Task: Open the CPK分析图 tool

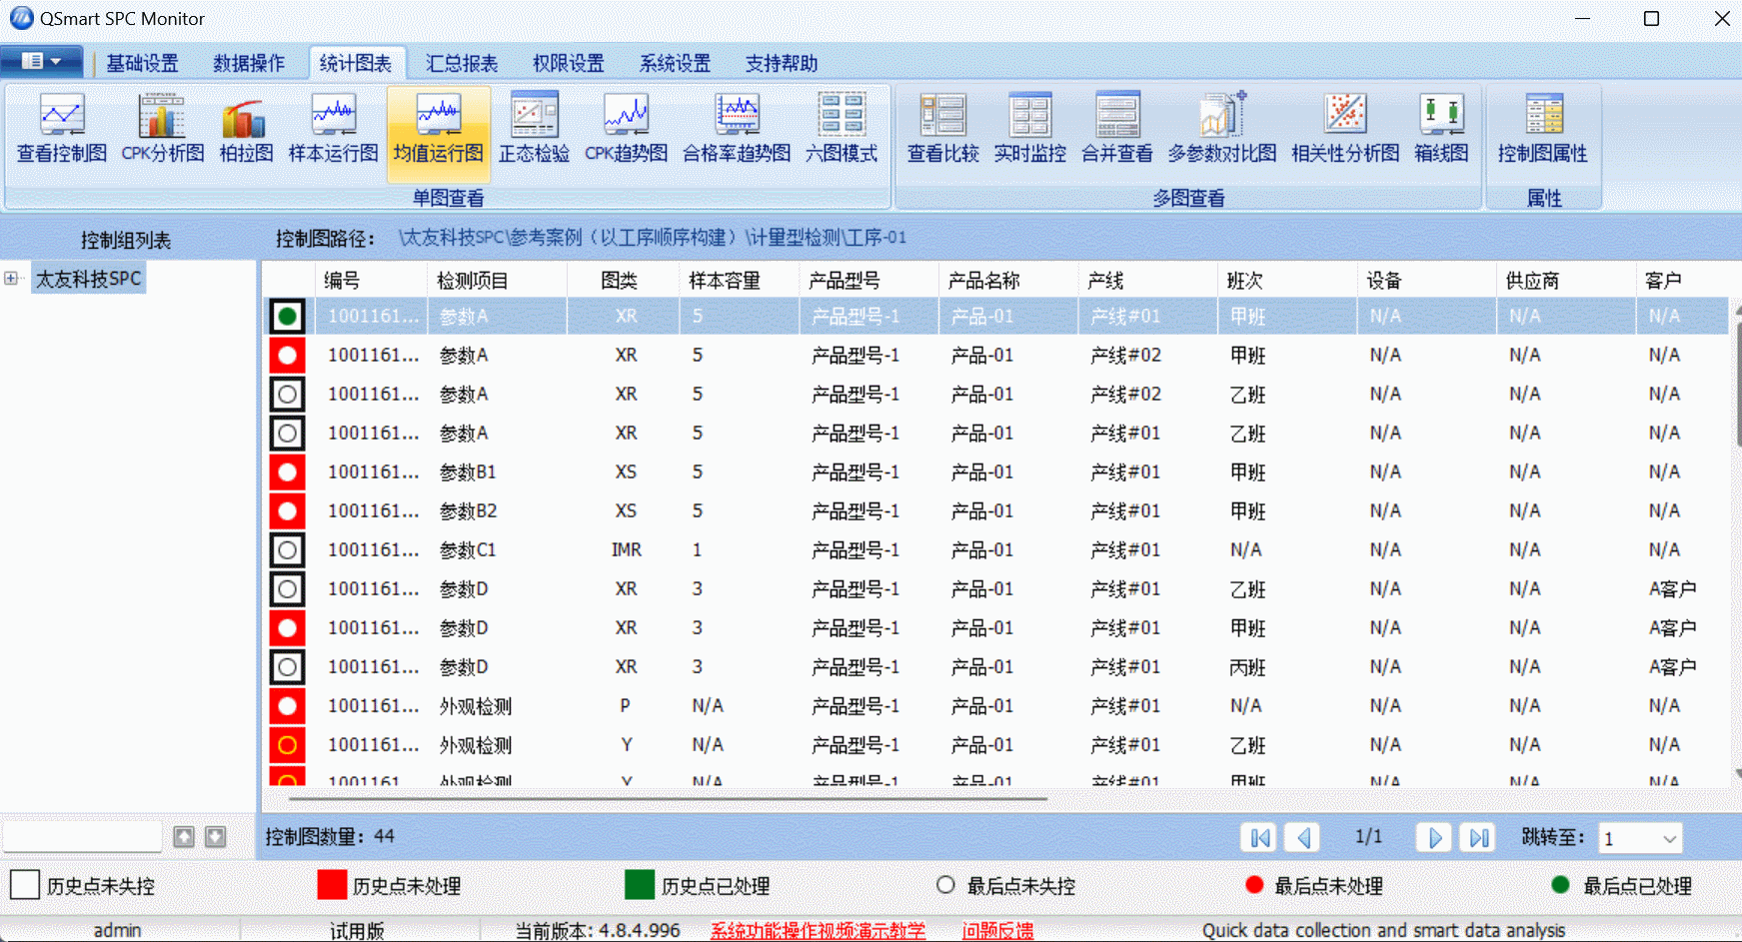Action: pyautogui.click(x=161, y=128)
